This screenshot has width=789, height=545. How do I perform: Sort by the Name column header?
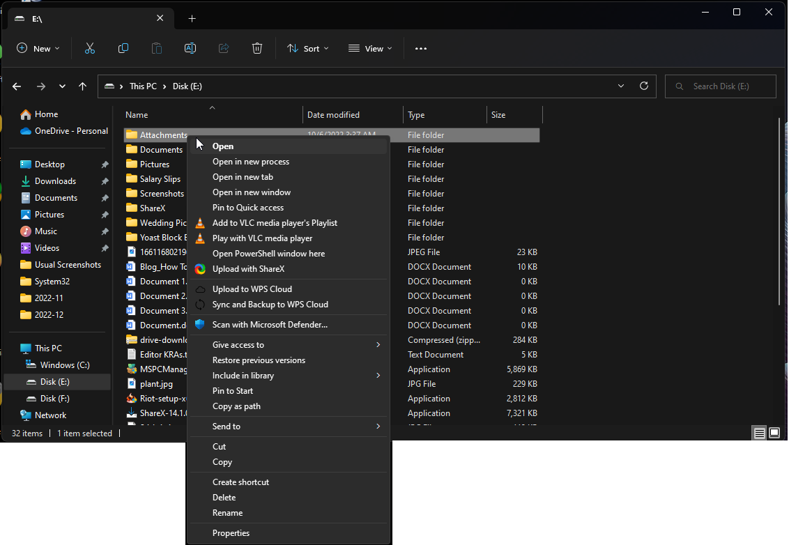click(213, 115)
